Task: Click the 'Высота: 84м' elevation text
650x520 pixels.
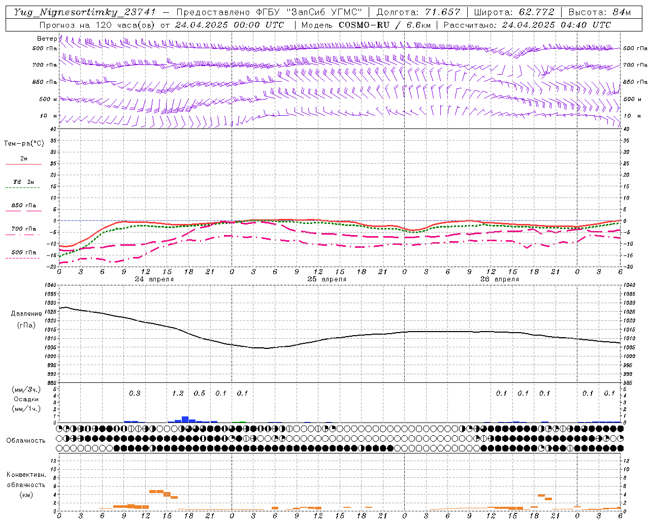Action: click(600, 12)
